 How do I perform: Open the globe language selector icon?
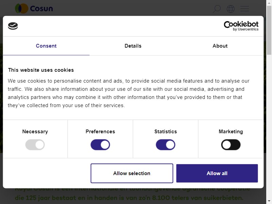click(231, 9)
